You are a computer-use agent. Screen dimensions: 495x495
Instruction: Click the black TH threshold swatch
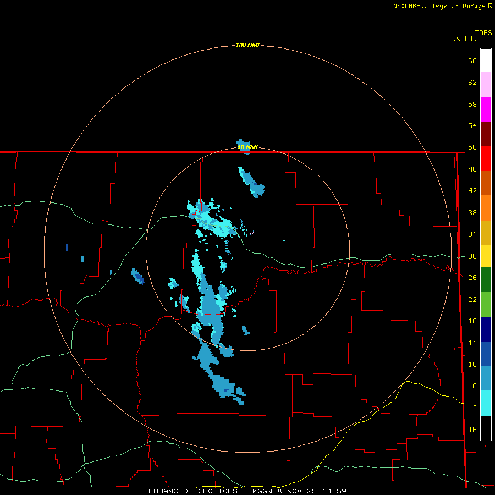click(x=486, y=428)
